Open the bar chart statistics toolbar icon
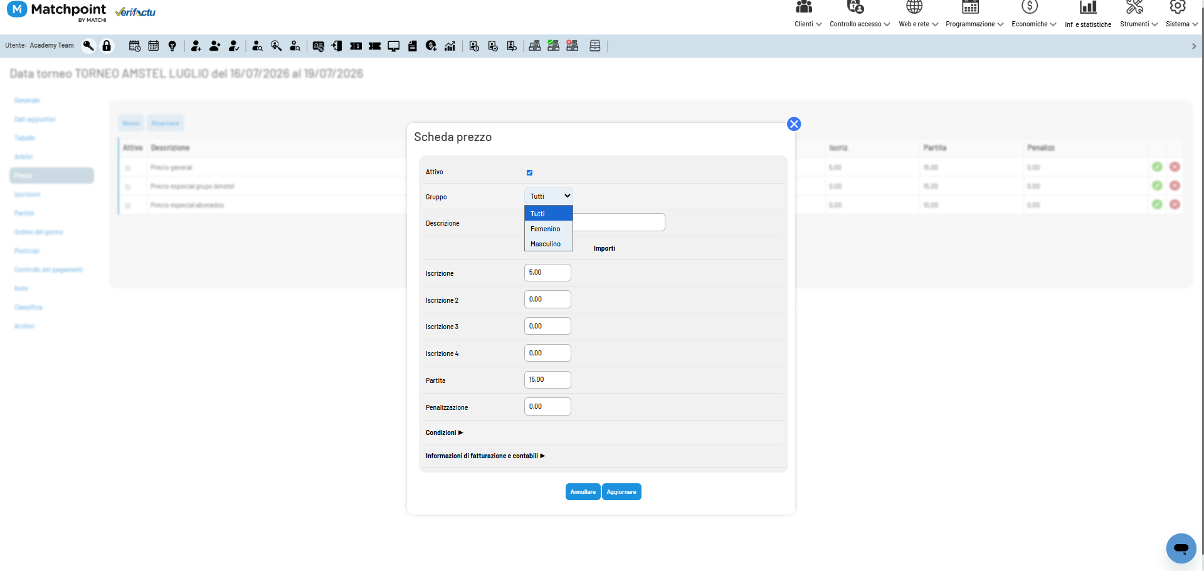Viewport: 1204px width, 571px height. 450,46
